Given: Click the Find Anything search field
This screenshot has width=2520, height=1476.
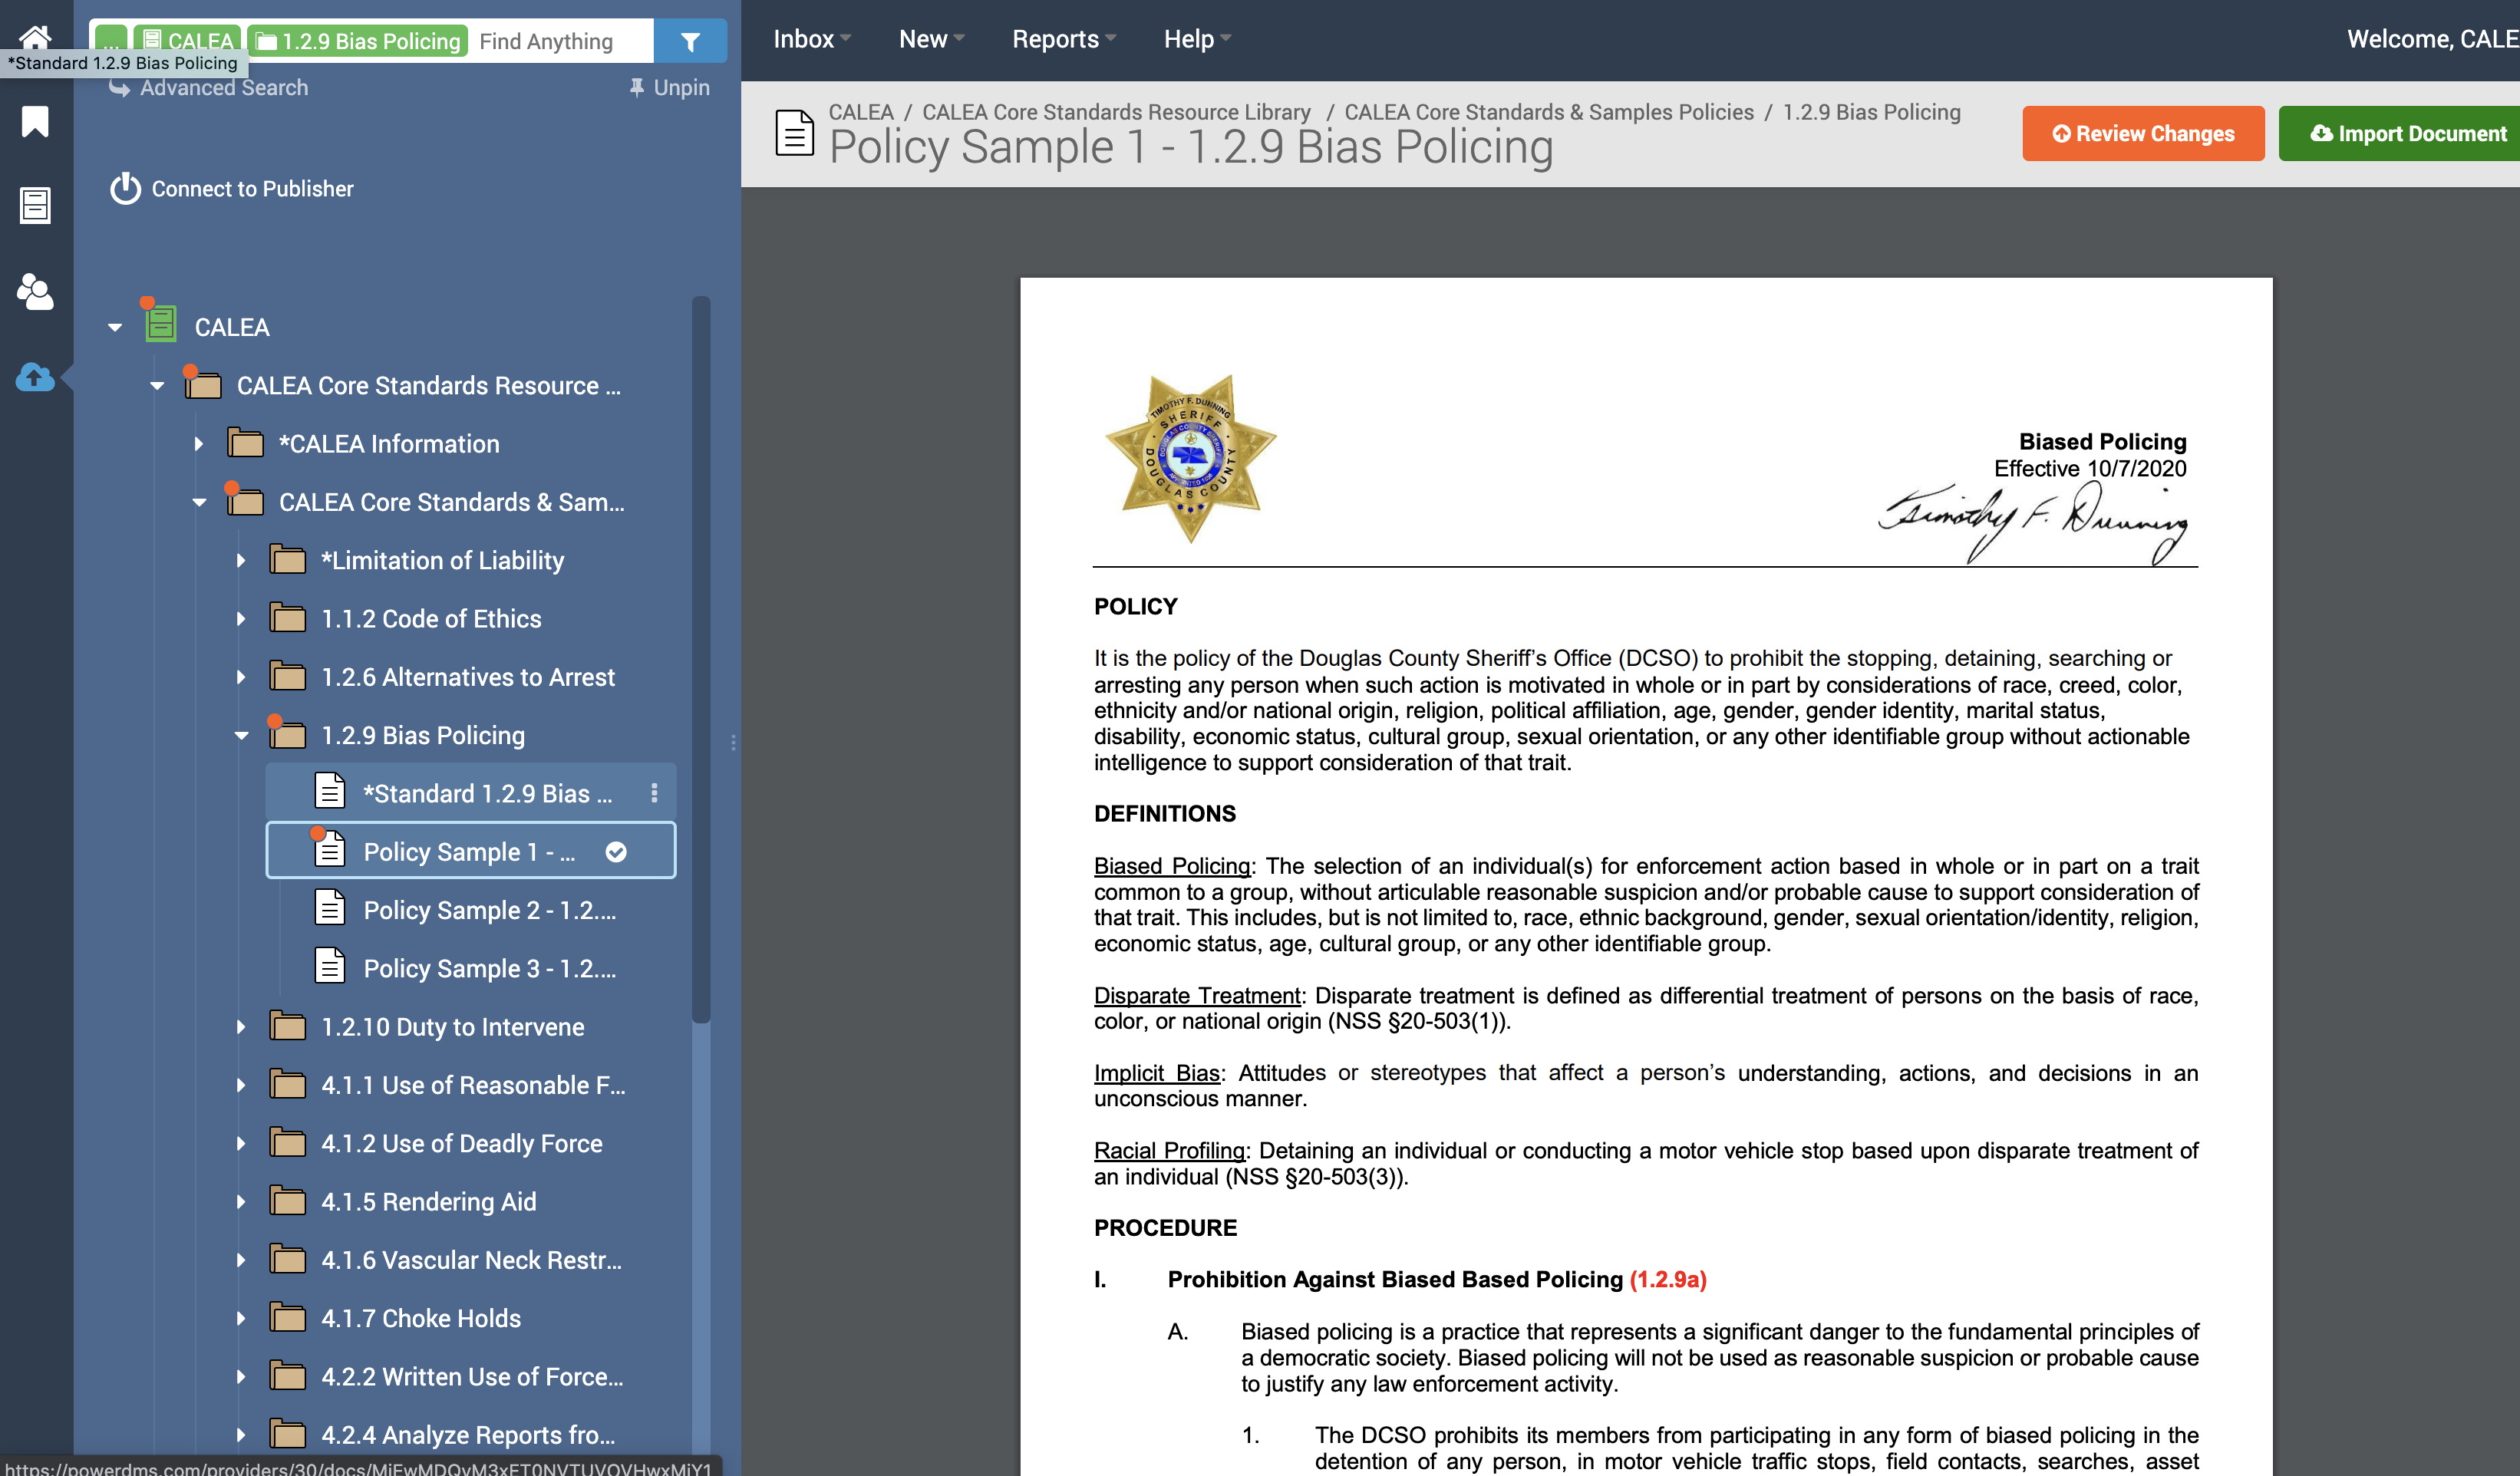Looking at the screenshot, I should coord(560,41).
